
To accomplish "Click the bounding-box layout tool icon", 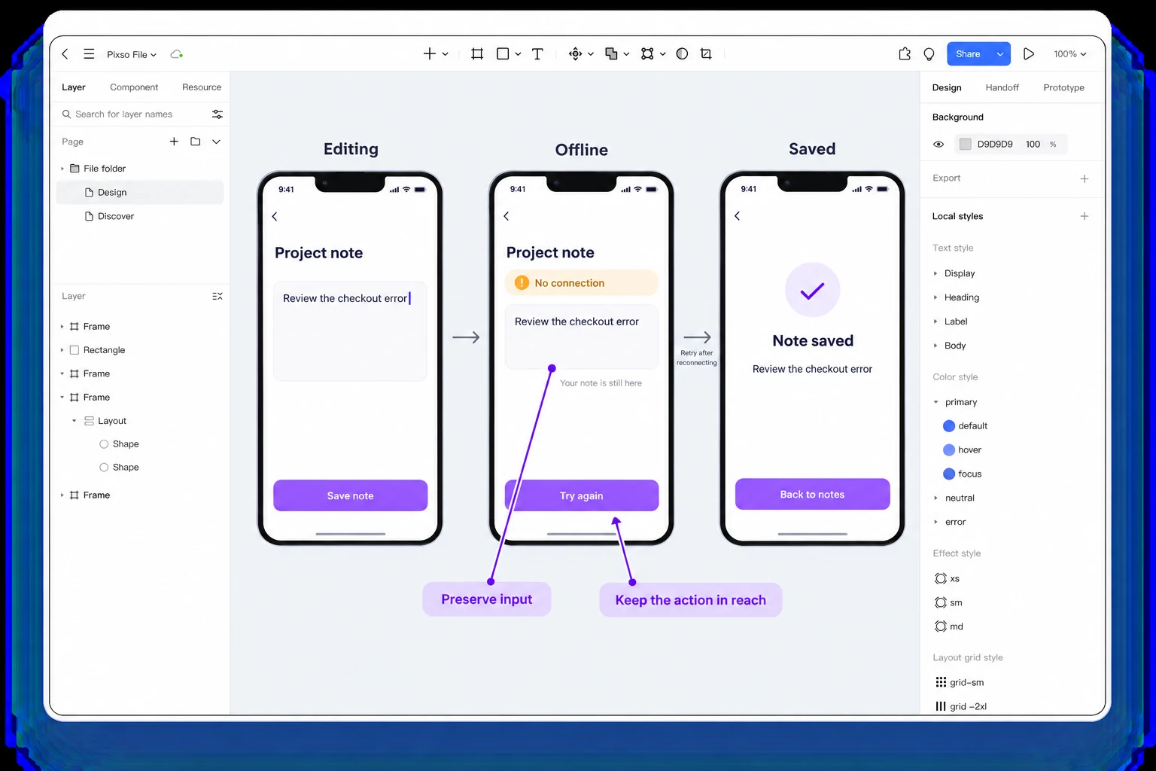I will (x=647, y=53).
